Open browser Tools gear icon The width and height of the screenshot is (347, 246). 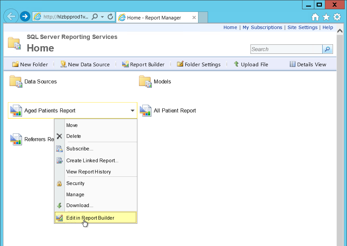coord(337,17)
